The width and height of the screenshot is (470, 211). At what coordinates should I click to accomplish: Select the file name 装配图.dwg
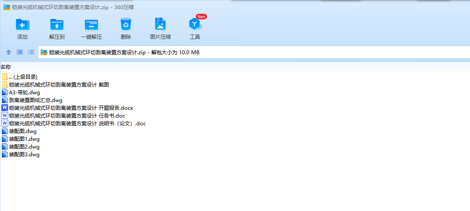click(23, 131)
